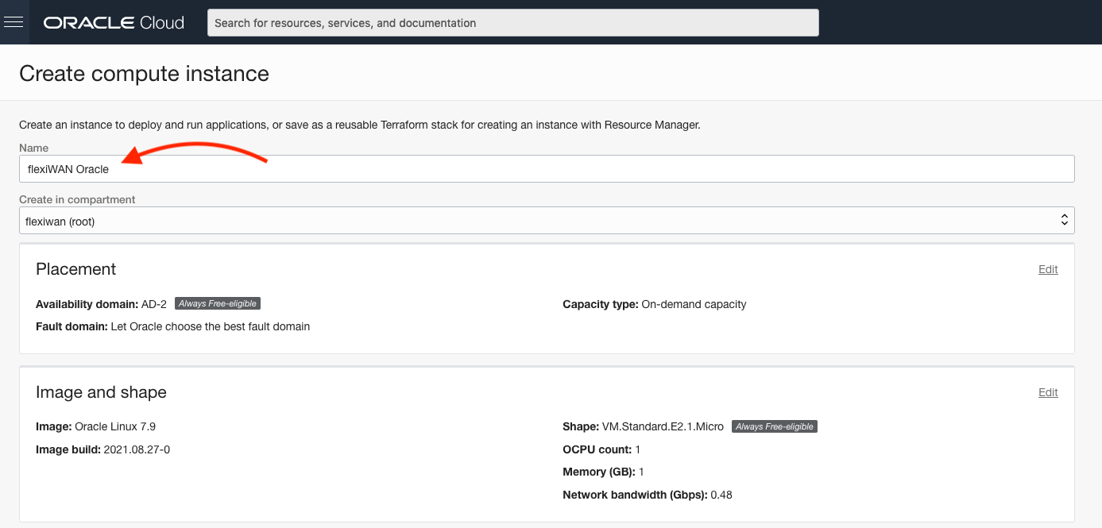Click the Memory (GB) label
Image resolution: width=1102 pixels, height=528 pixels.
598,472
